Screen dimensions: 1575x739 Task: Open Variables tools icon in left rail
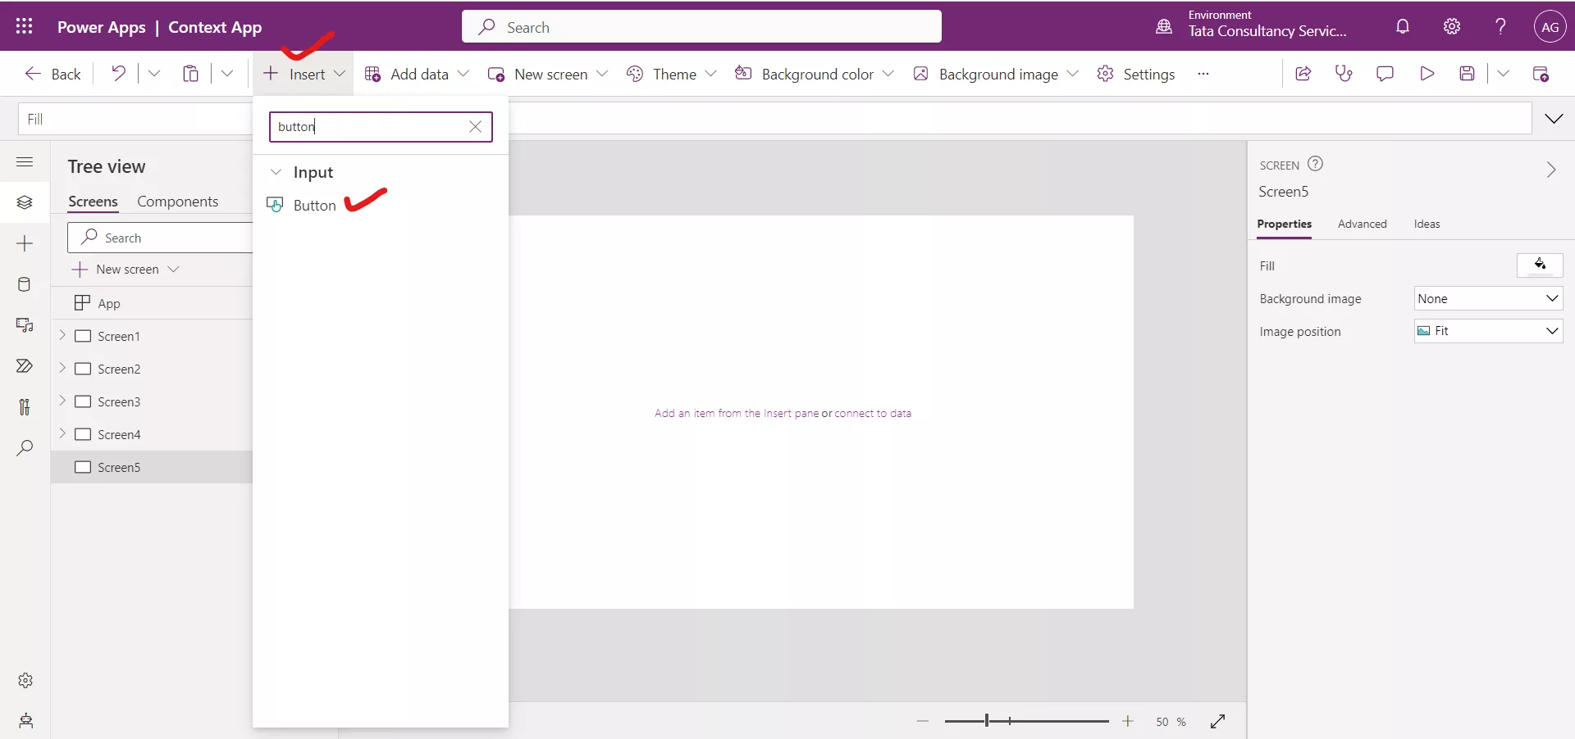coord(25,407)
